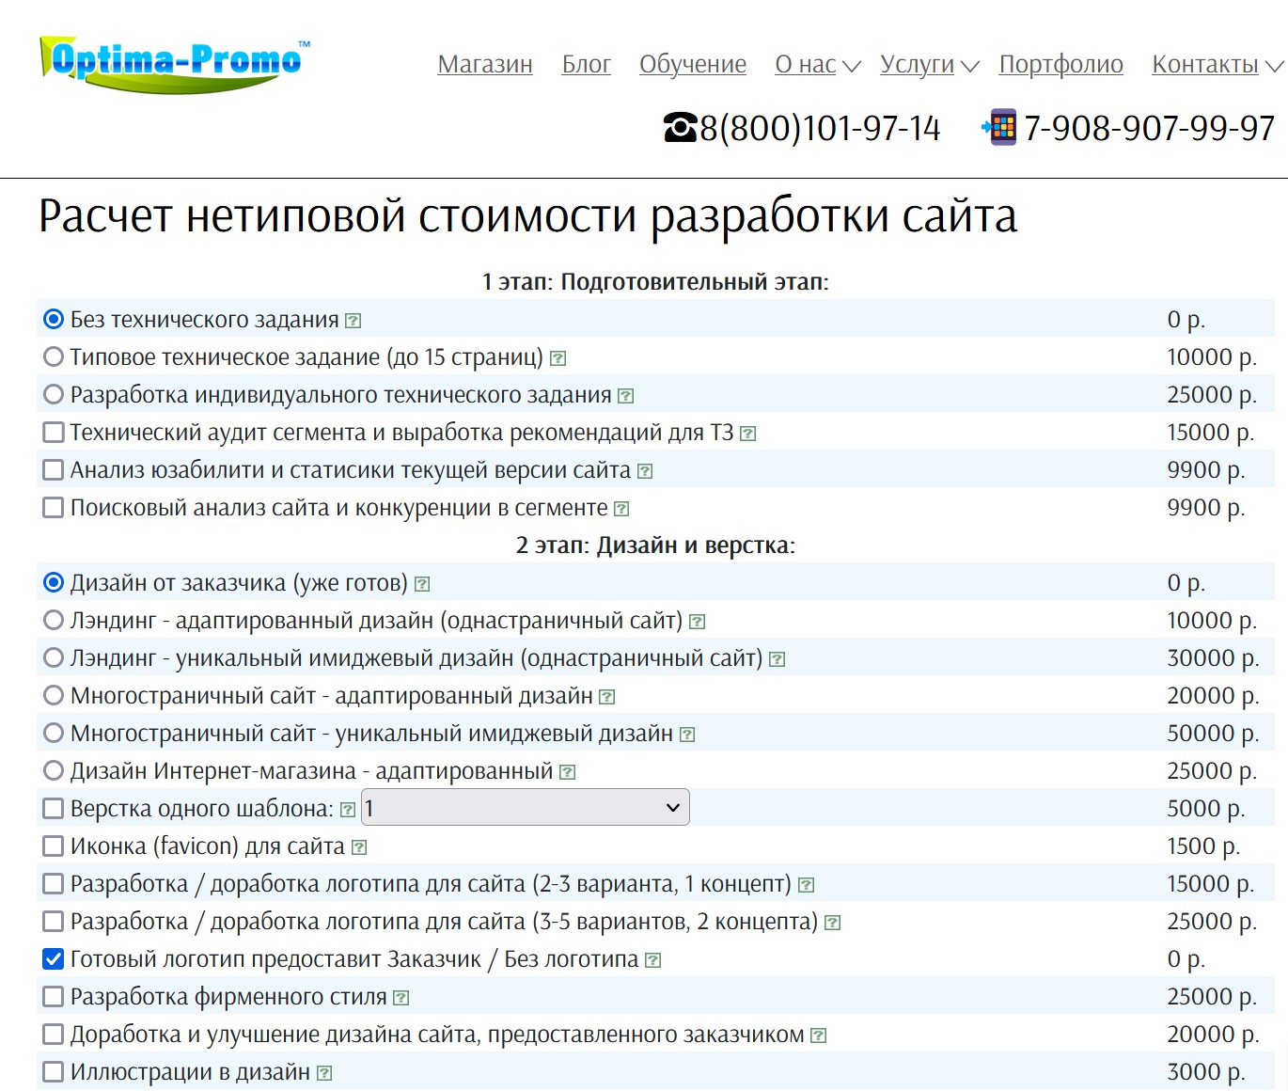Click the telephone icon beside 8(800)101-97-14

tap(681, 127)
